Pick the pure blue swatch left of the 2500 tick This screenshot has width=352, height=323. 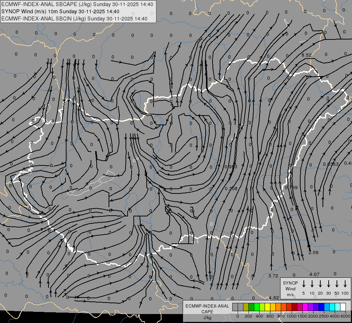(321, 307)
